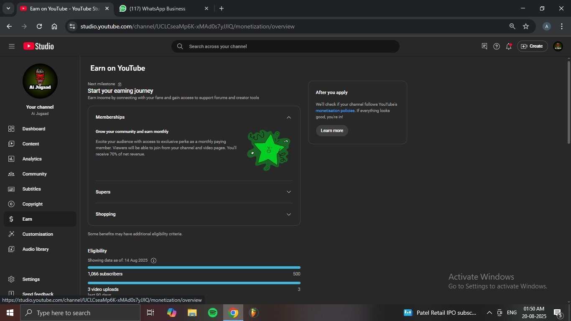Go to Content in the sidebar
This screenshot has width=571, height=321.
point(31,144)
